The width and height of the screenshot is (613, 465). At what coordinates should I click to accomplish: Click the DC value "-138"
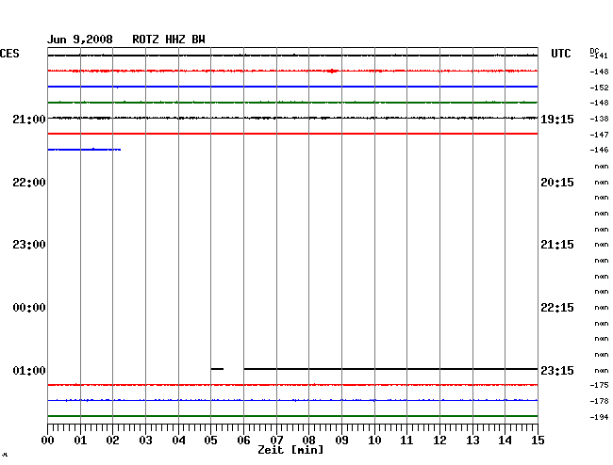pyautogui.click(x=599, y=119)
